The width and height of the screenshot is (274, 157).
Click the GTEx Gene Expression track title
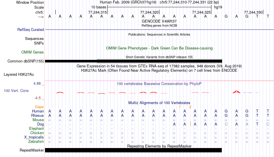click(159, 66)
